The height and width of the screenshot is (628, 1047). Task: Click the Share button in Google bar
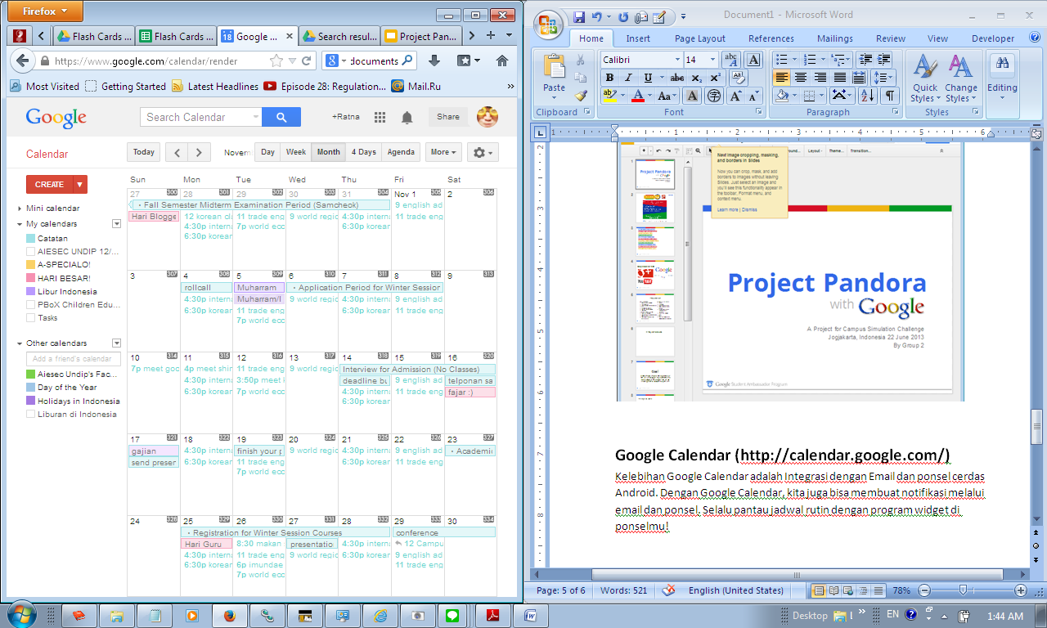click(x=448, y=117)
